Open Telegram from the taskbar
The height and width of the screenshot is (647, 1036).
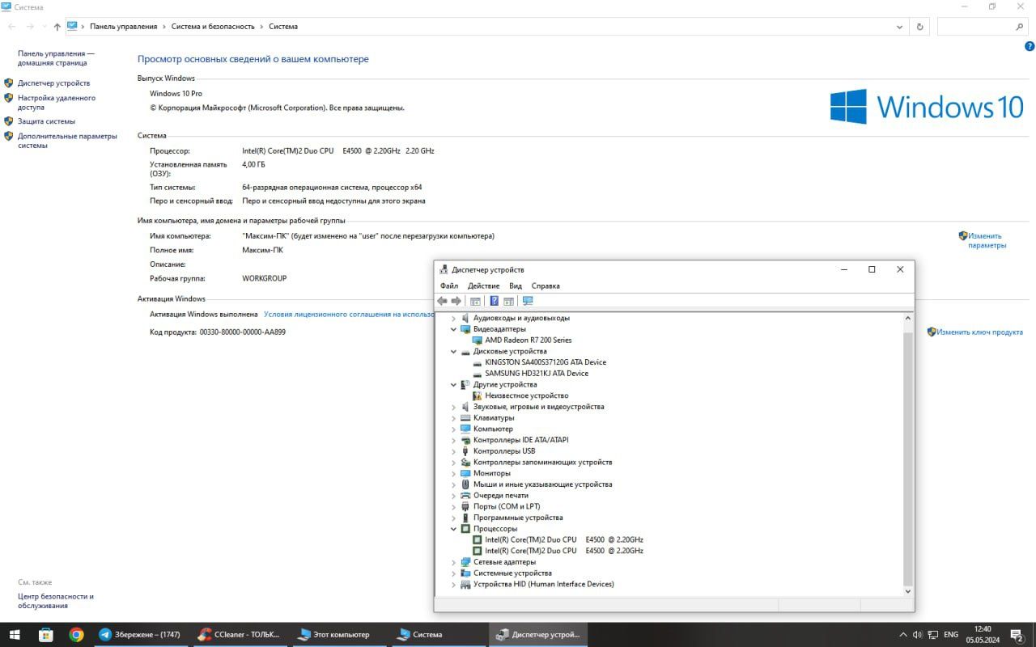pyautogui.click(x=138, y=635)
